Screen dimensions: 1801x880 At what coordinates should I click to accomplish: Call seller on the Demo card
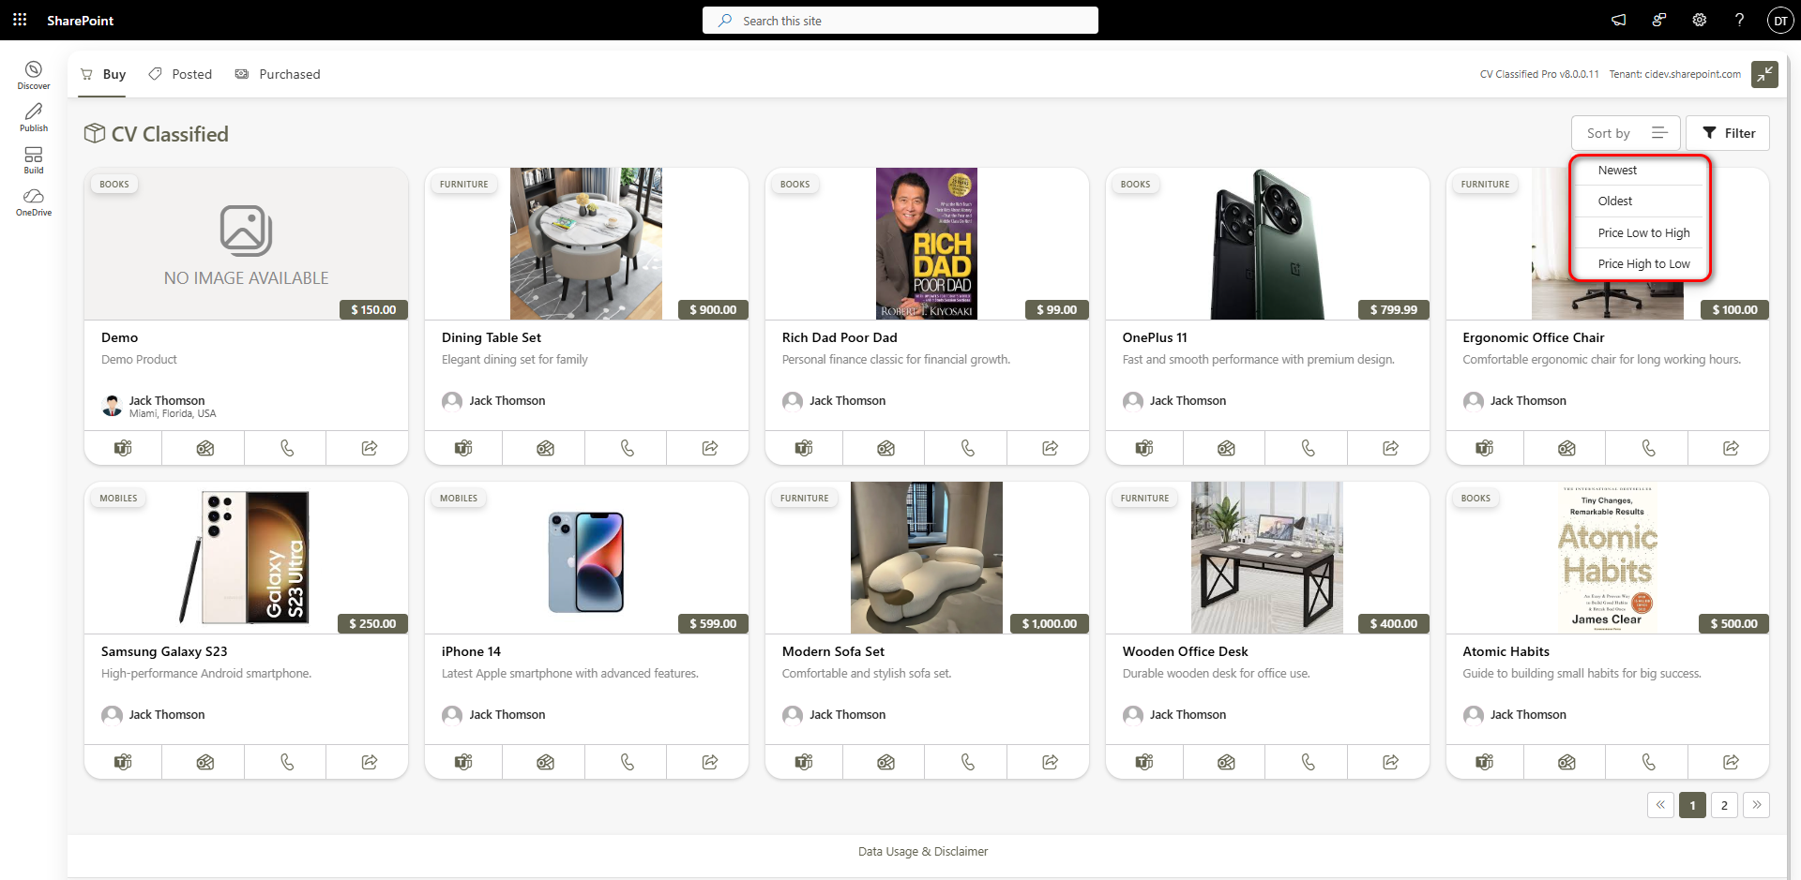tap(287, 448)
